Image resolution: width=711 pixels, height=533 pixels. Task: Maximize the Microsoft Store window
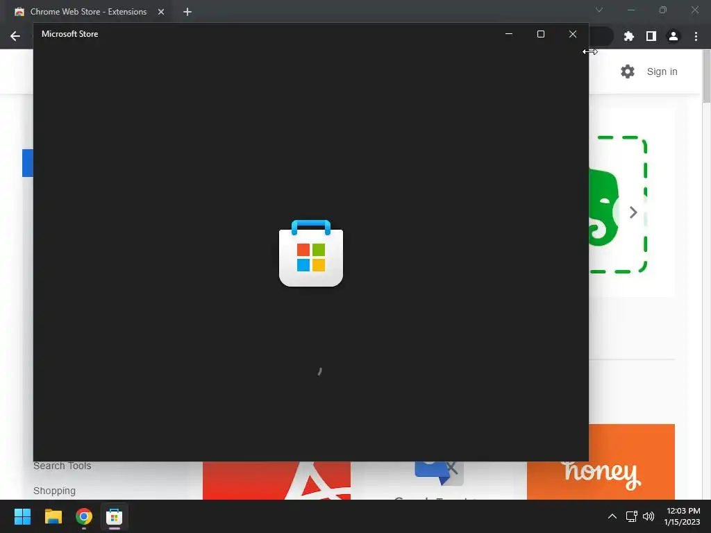click(x=540, y=34)
